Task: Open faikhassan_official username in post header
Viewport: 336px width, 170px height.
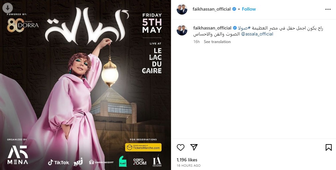Action: 212,9
